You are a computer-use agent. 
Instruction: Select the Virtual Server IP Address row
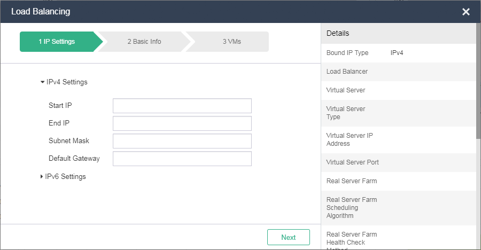click(398, 139)
